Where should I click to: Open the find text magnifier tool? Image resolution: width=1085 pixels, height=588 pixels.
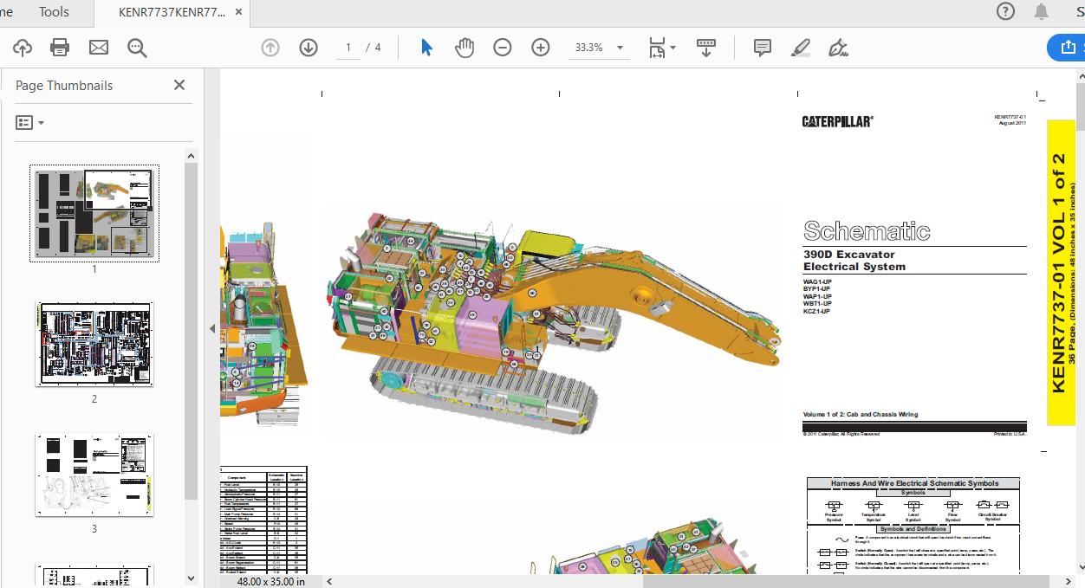(137, 48)
